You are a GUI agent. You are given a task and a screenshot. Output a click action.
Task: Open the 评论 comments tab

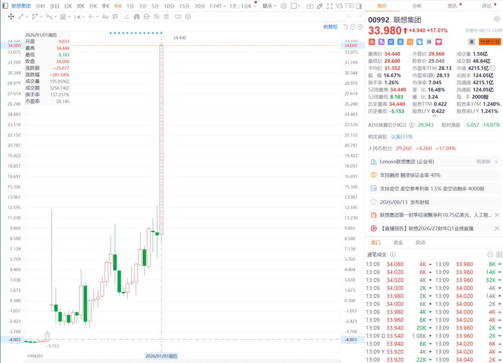[x=487, y=6]
